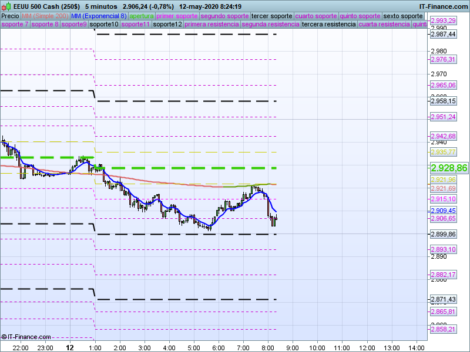Select the 2.906,65 price axis label
470x352 pixels.
443,218
